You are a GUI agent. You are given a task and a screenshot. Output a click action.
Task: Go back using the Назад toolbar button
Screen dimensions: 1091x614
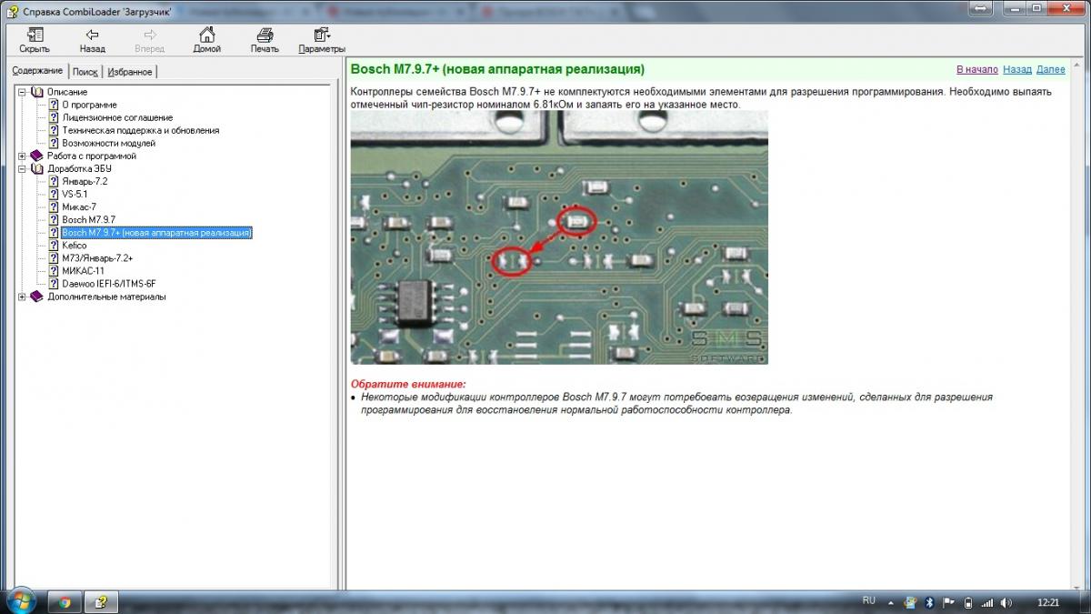tap(92, 40)
